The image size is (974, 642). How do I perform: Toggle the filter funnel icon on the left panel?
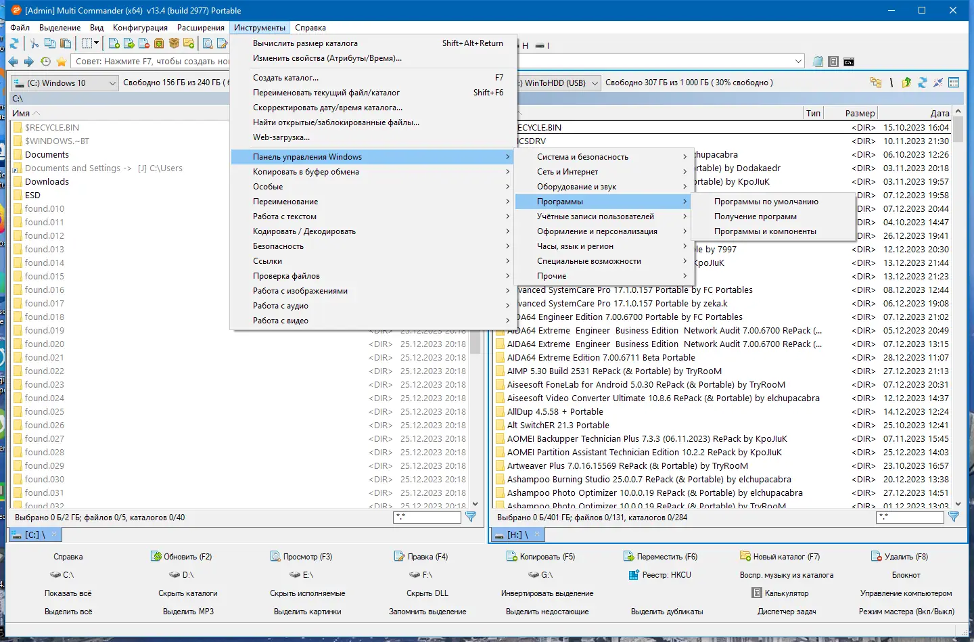[x=471, y=518]
